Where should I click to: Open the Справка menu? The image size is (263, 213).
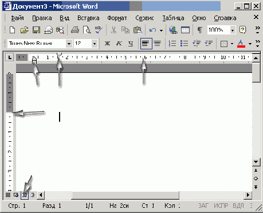(x=225, y=18)
